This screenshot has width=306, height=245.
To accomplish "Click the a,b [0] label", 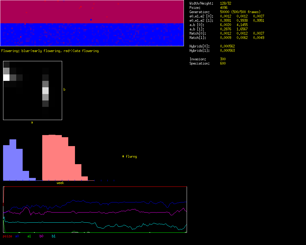I will [197, 25].
